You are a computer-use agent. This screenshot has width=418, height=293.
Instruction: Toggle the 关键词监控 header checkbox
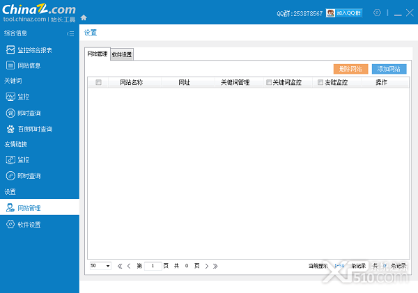click(269, 82)
